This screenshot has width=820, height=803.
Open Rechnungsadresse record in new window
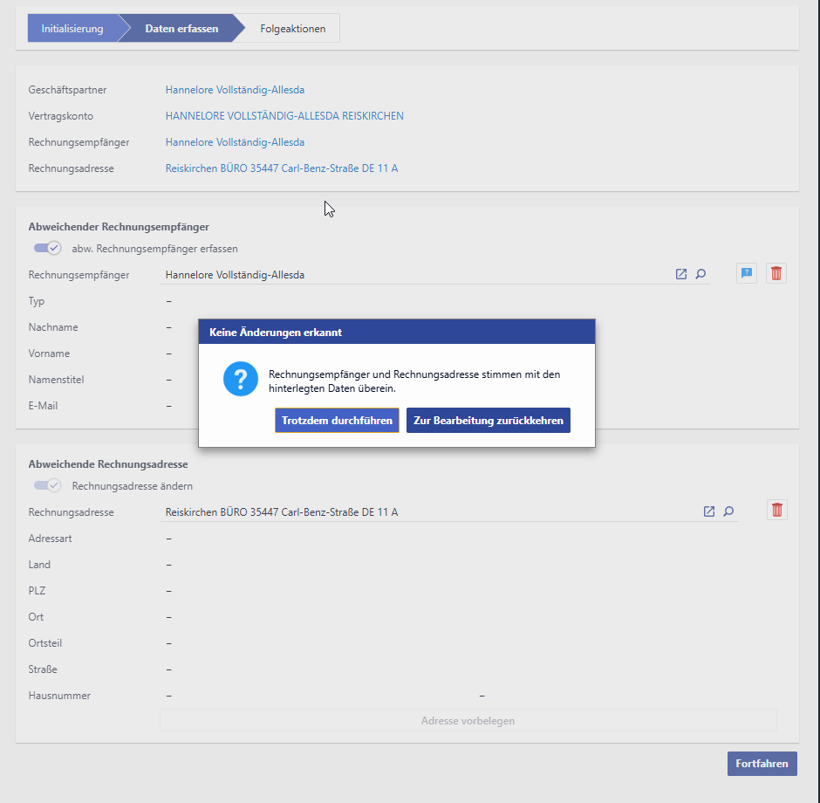click(x=709, y=511)
